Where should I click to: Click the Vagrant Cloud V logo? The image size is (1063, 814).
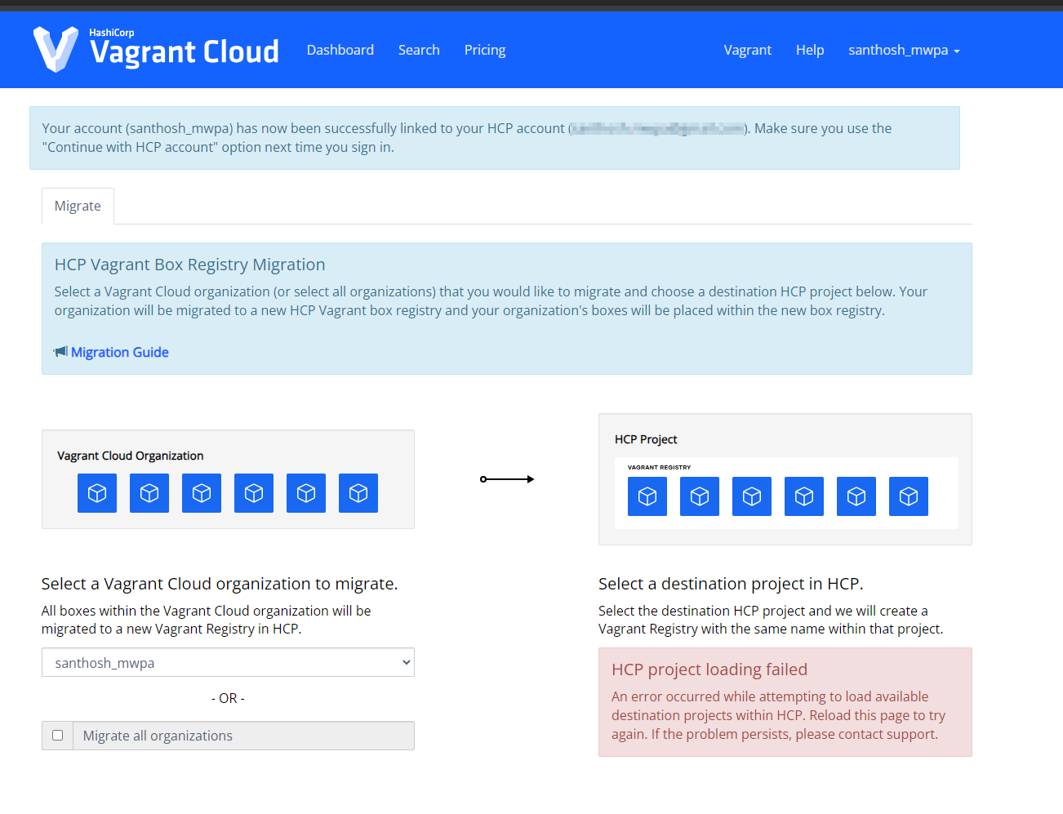click(55, 49)
